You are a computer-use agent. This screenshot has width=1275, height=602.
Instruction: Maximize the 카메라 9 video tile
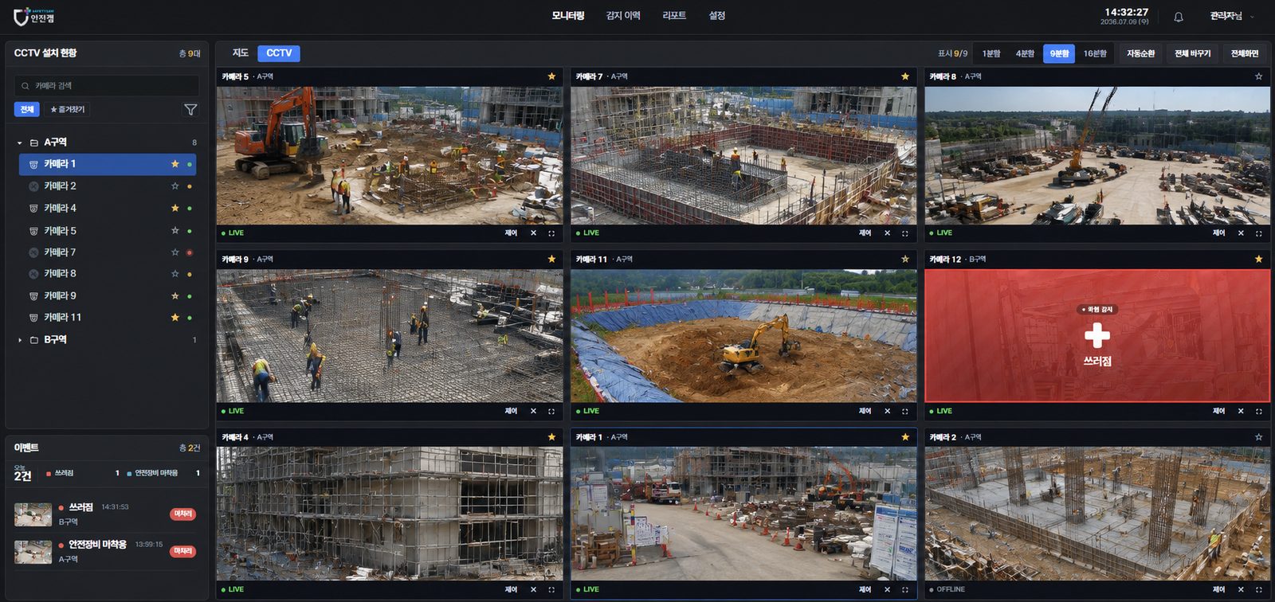coord(551,412)
